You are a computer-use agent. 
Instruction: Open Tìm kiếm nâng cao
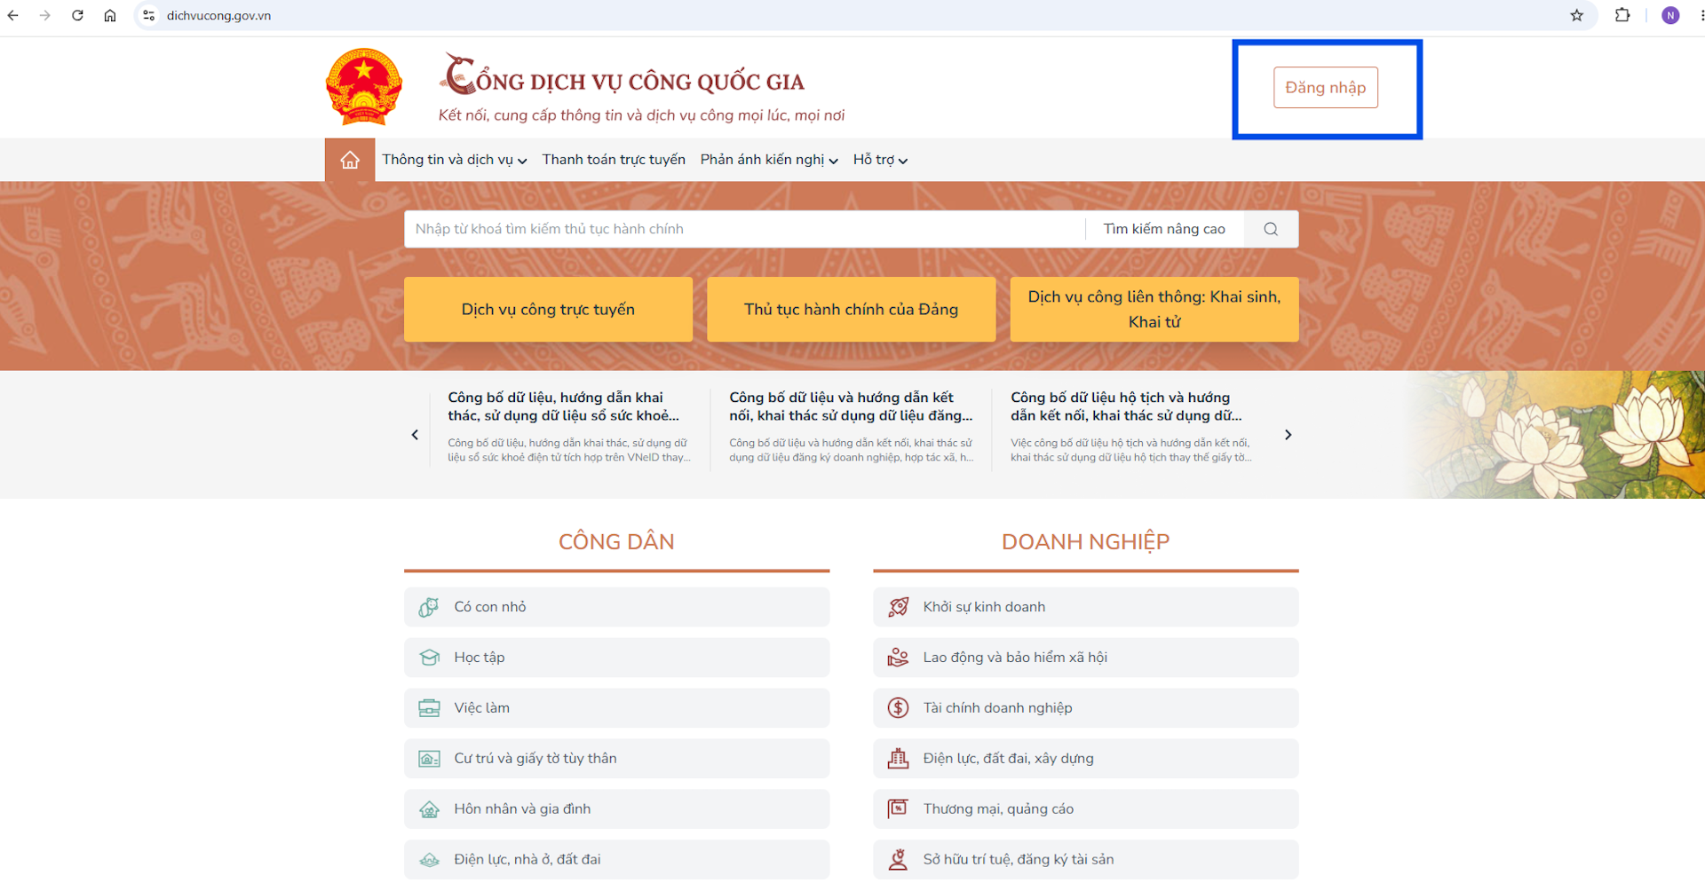(1164, 229)
